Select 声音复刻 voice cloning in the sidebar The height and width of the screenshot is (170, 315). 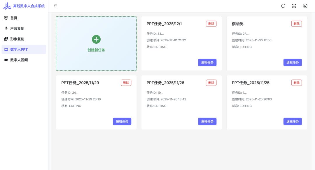tap(16, 28)
